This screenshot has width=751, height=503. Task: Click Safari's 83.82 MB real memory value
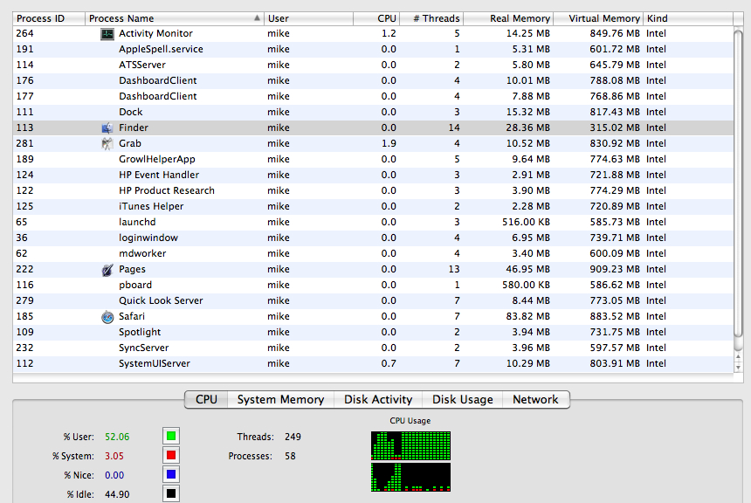[x=527, y=317]
